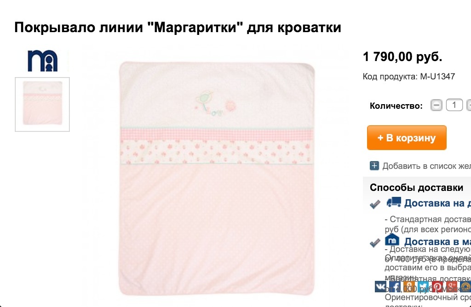Decrease quantity with minus button
This screenshot has height=307, width=471.
pos(436,105)
